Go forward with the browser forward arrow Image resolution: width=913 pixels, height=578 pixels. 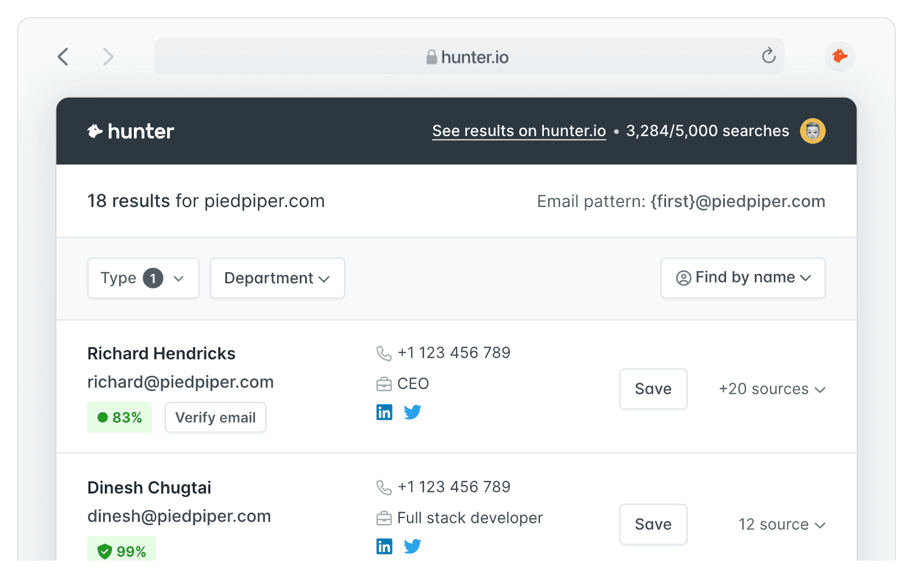coord(108,56)
